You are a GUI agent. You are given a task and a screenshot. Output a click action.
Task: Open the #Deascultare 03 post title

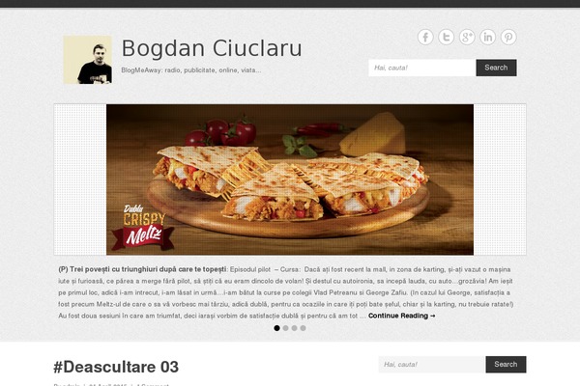pos(116,367)
